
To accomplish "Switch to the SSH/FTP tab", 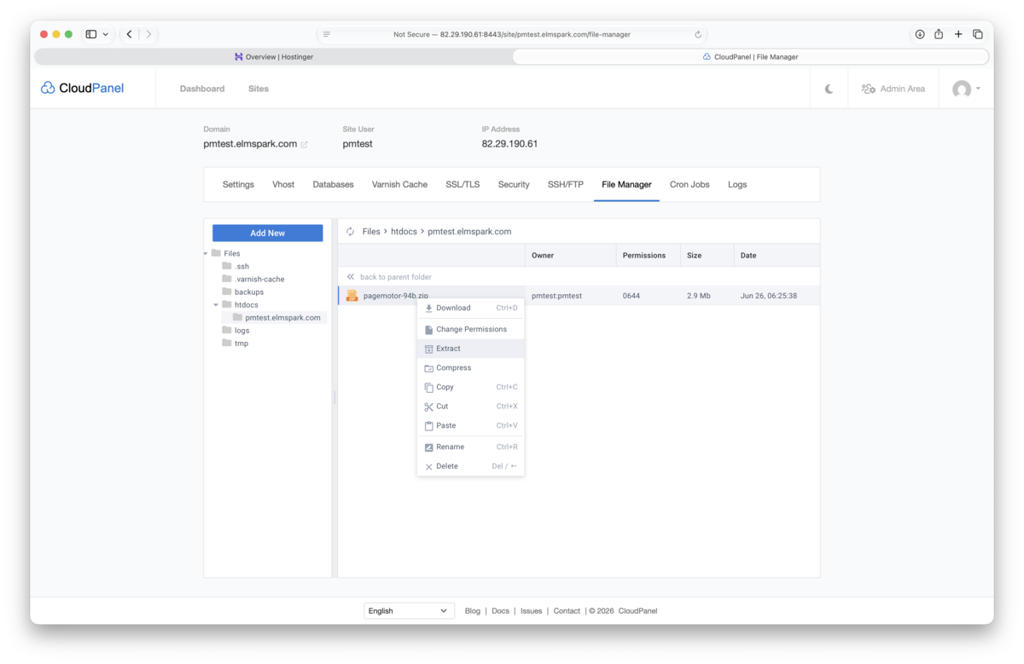I will (x=566, y=184).
